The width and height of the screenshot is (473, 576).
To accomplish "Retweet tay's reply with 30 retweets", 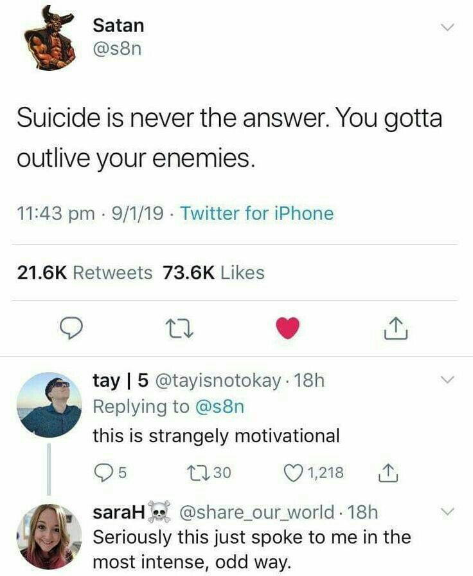I will (x=209, y=472).
